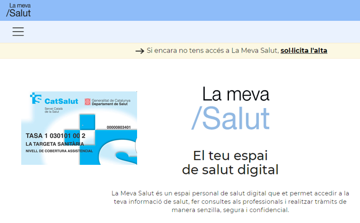Click the arrow icon in the banner
The image size is (360, 223).
139,51
